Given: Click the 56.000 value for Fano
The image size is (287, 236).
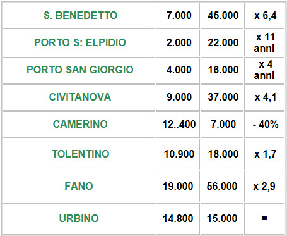Looking at the screenshot, I should [x=222, y=187].
